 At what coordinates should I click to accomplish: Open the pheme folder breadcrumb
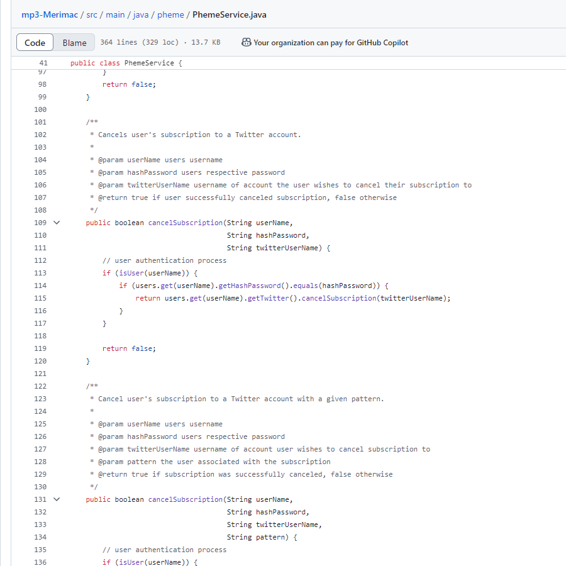coord(170,15)
